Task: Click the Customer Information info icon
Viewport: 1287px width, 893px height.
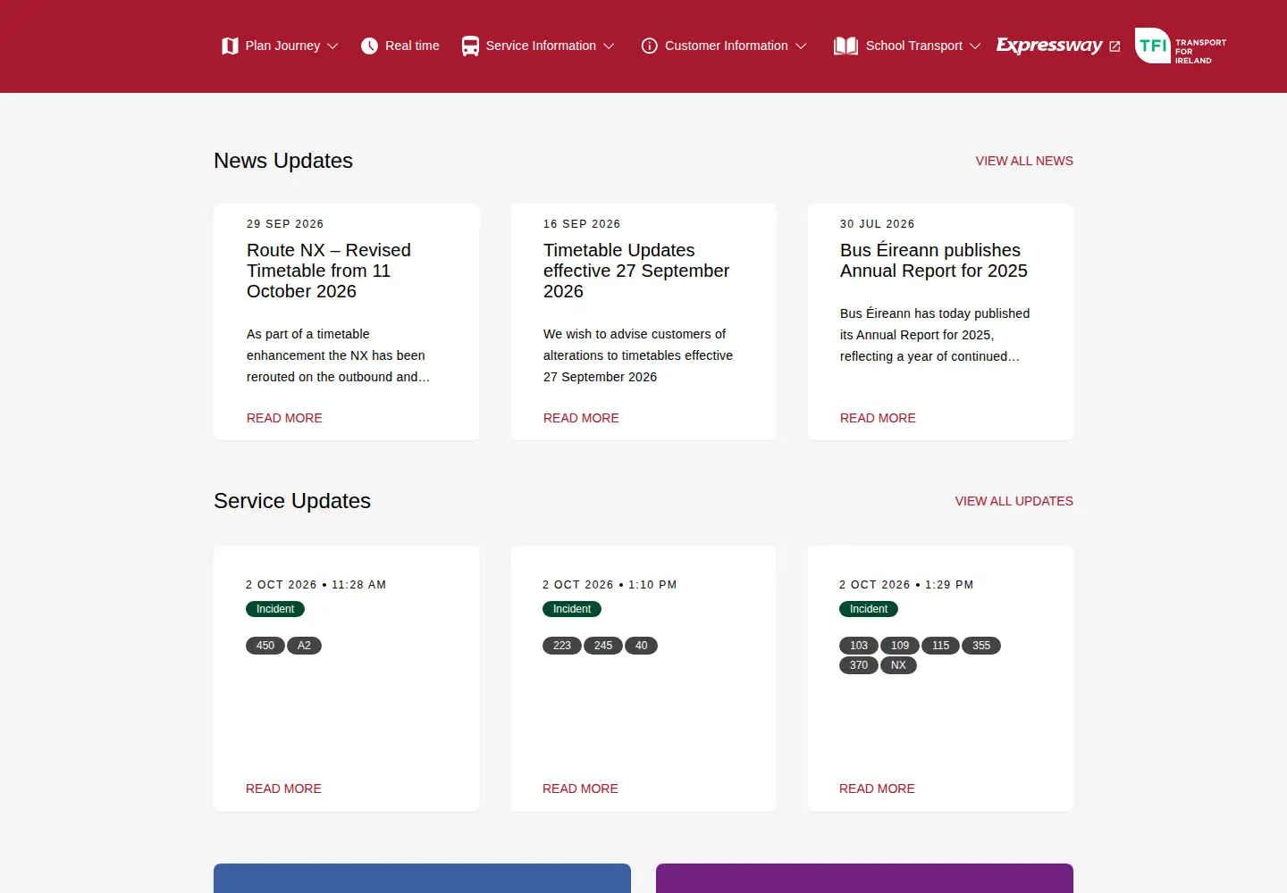Action: 650,46
